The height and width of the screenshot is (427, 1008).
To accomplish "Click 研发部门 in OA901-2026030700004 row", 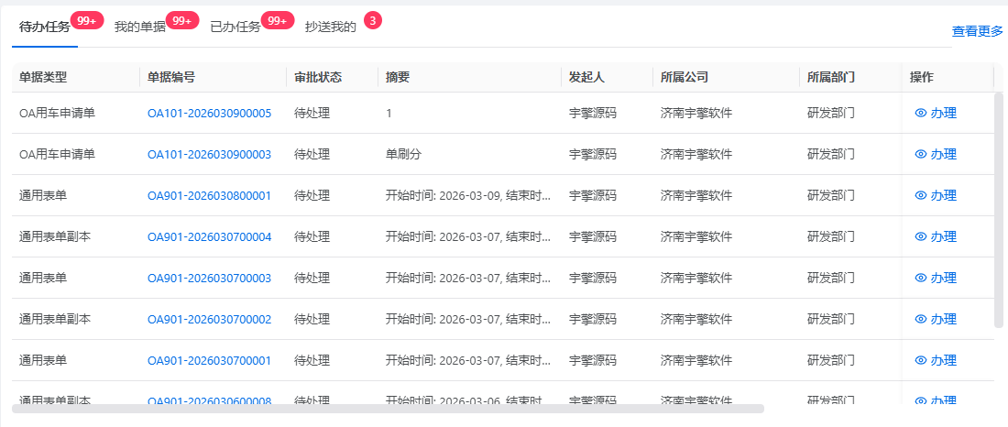I will pos(830,236).
